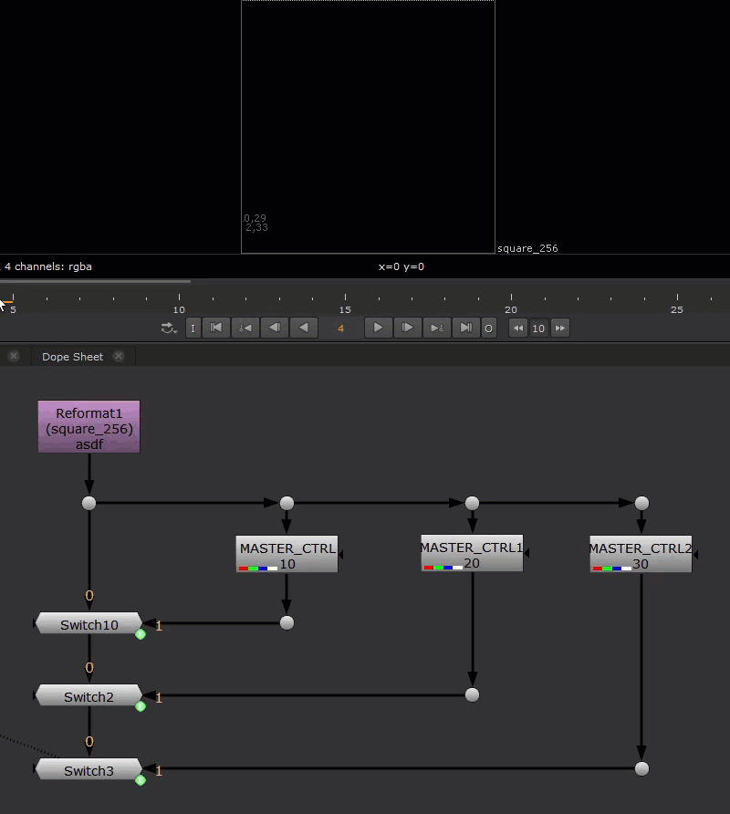Jump to the first frame
Image resolution: width=730 pixels, height=814 pixels.
pos(216,329)
